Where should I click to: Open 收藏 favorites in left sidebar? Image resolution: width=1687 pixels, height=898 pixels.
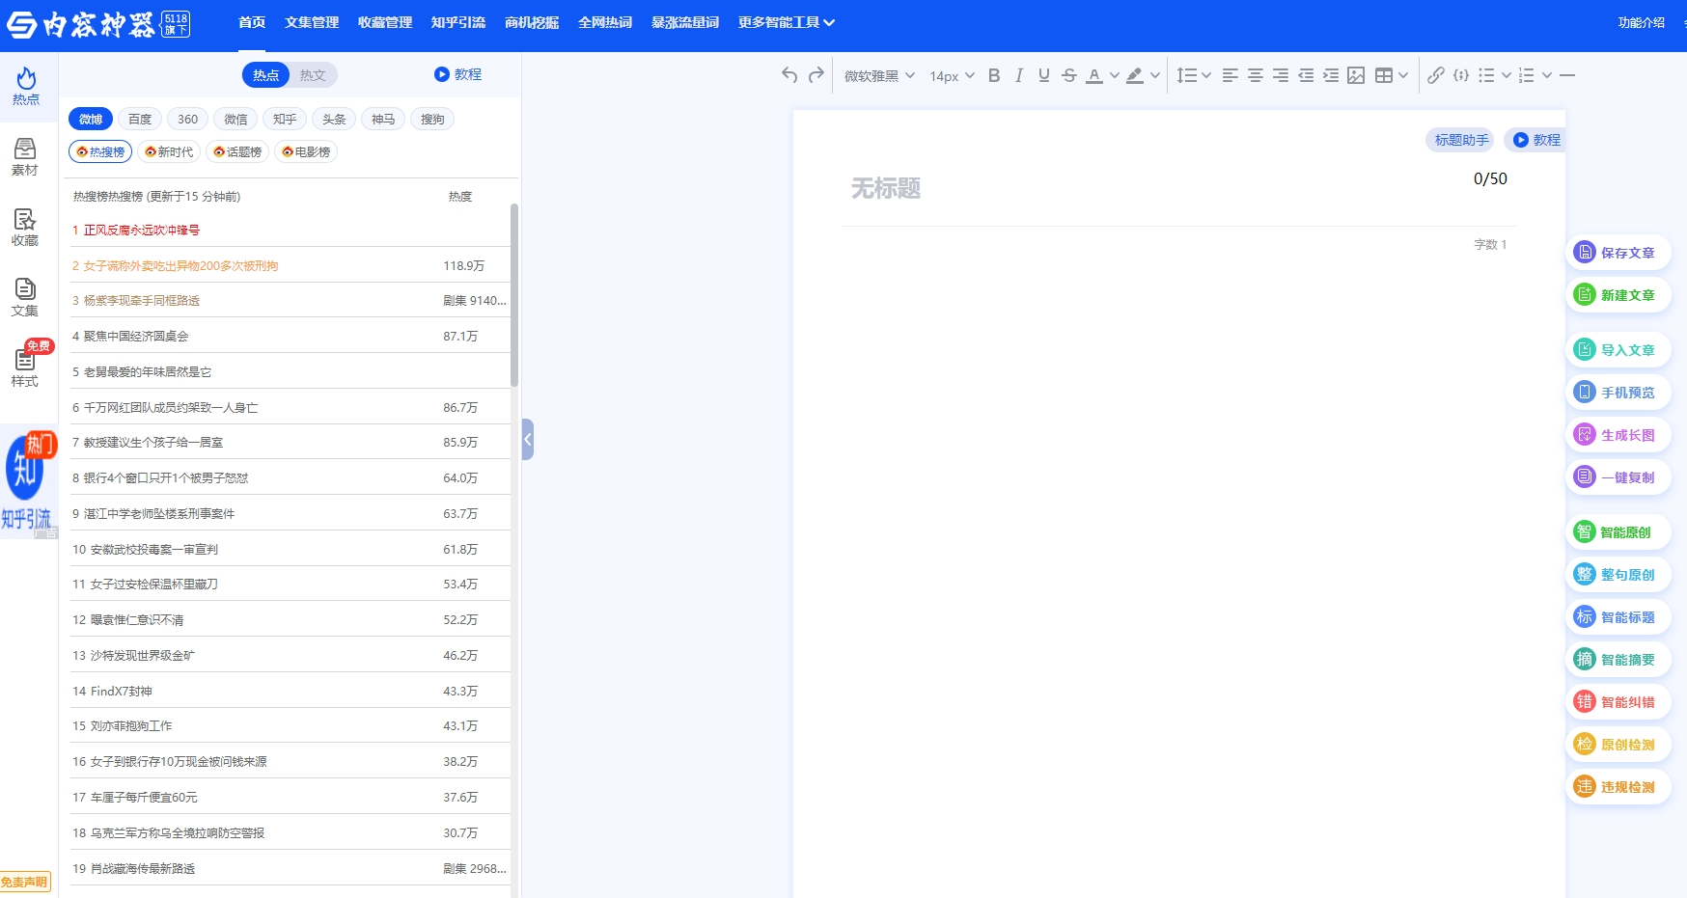[25, 228]
